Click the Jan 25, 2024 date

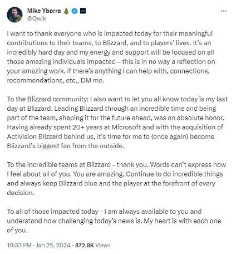click(x=53, y=245)
